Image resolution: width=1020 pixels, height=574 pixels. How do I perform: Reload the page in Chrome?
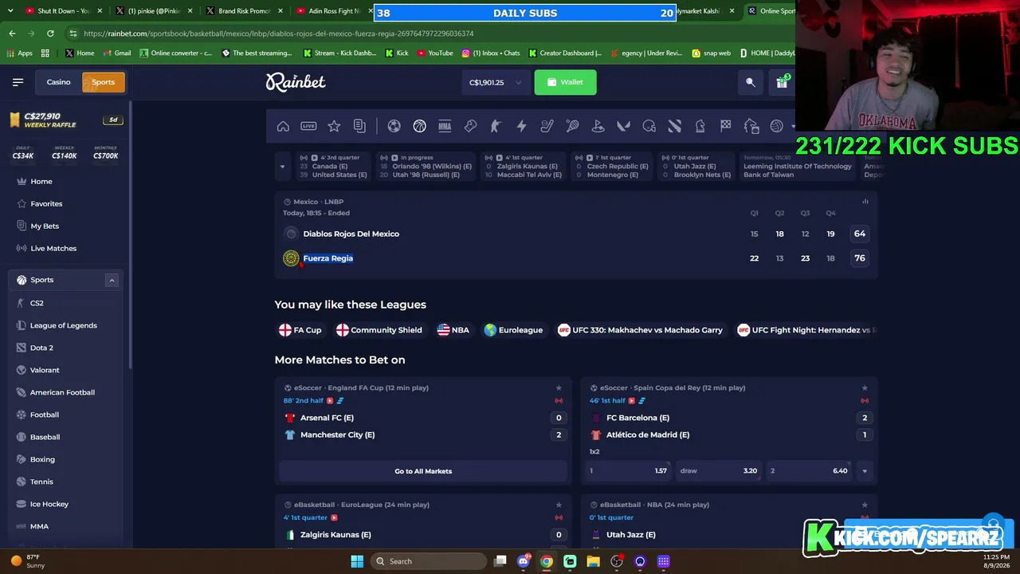[x=50, y=33]
